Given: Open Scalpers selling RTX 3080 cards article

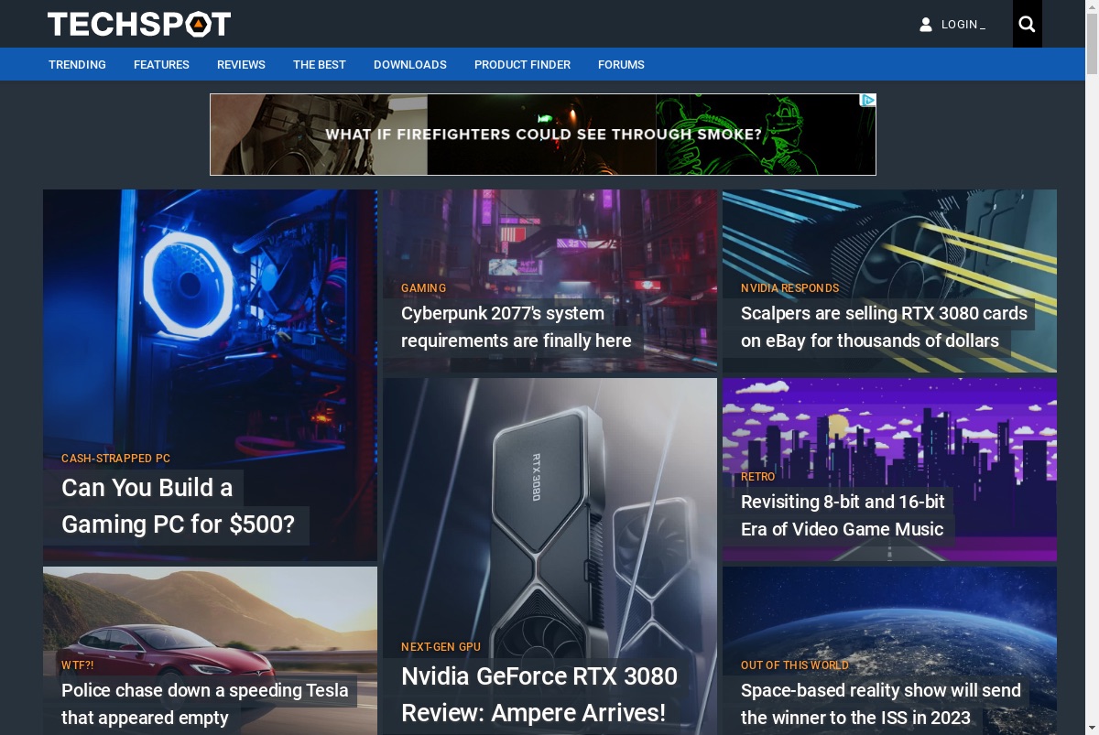Looking at the screenshot, I should click(884, 327).
